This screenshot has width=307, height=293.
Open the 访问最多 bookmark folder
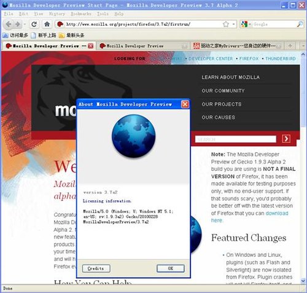pyautogui.click(x=15, y=36)
